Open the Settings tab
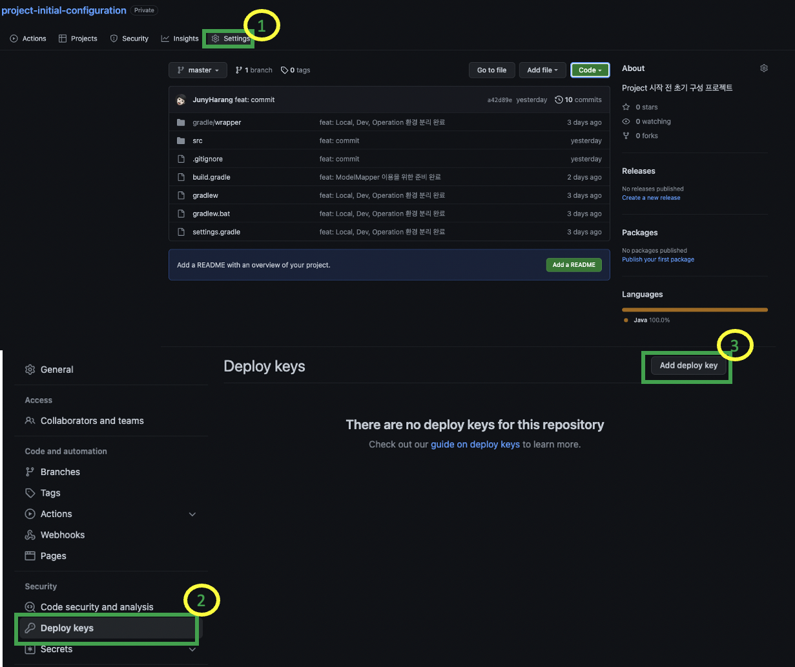Image resolution: width=795 pixels, height=667 pixels. 231,39
